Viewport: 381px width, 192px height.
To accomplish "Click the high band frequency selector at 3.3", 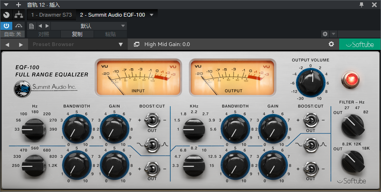I will click(194, 166).
